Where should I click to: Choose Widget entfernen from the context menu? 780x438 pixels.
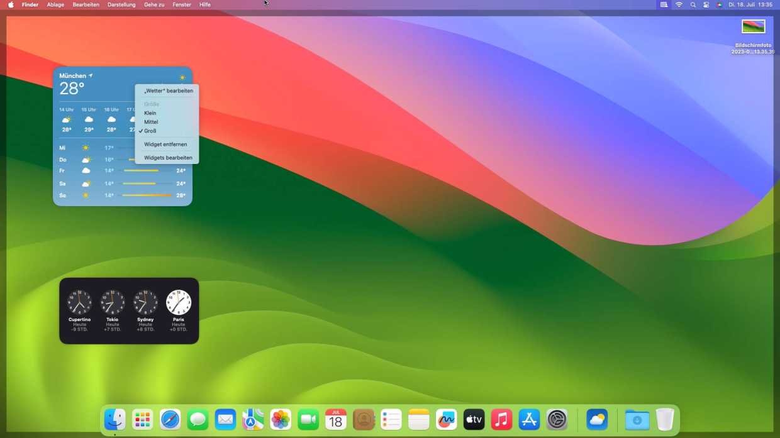click(165, 144)
